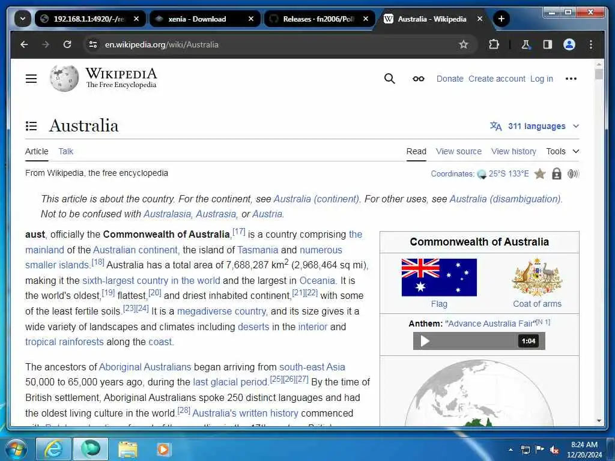
Task: Open Wikipedia main hamburger menu
Action: [x=31, y=79]
